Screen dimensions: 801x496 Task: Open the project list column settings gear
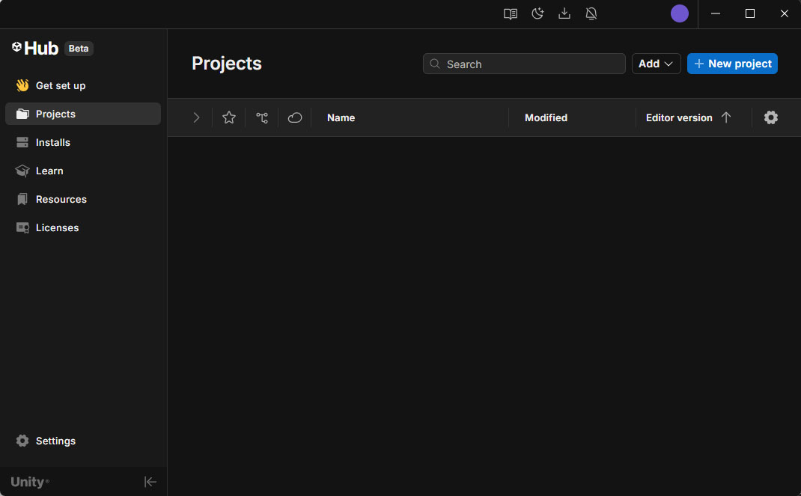point(771,117)
